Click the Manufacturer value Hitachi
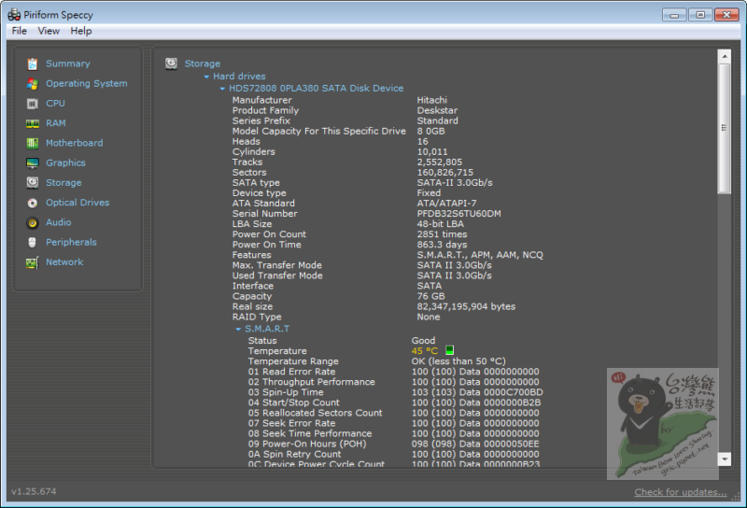This screenshot has width=747, height=508. pos(431,100)
